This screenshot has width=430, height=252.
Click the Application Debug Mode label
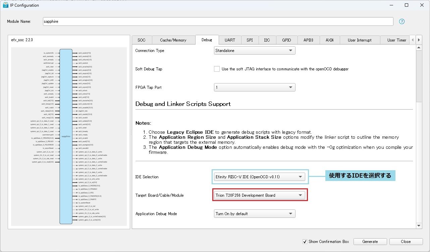(x=156, y=214)
